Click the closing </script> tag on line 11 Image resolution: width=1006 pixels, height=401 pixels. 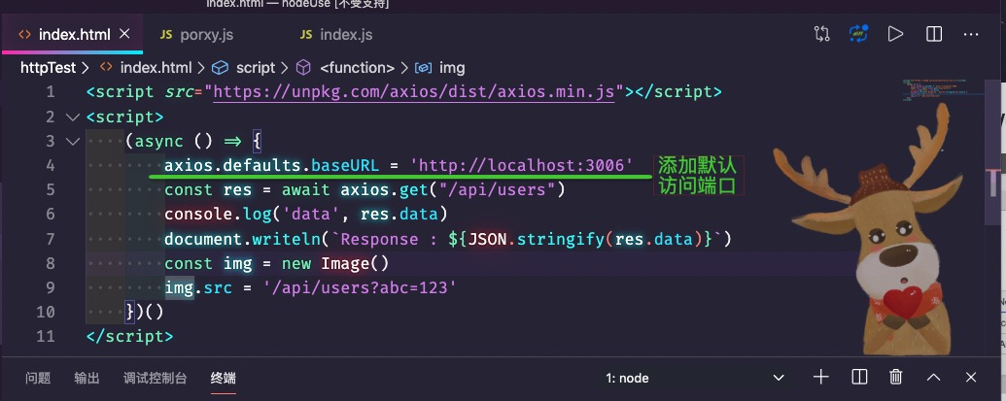[x=129, y=337]
